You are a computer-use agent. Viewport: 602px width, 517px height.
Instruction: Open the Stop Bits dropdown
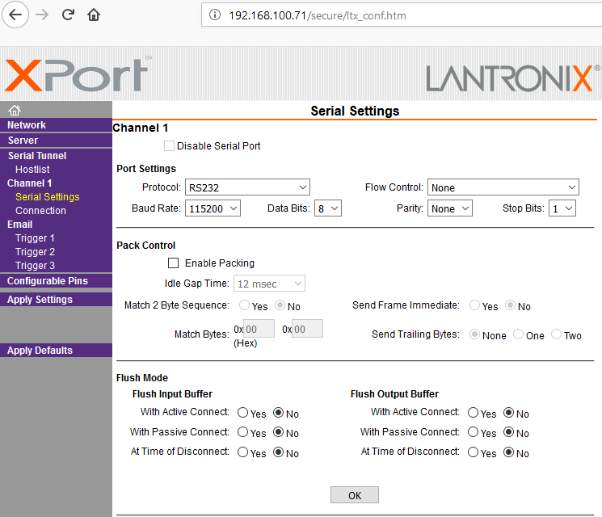coord(562,208)
